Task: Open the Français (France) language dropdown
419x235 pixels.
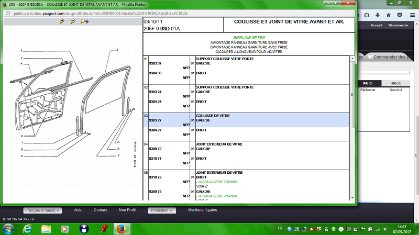Action: tap(42, 210)
